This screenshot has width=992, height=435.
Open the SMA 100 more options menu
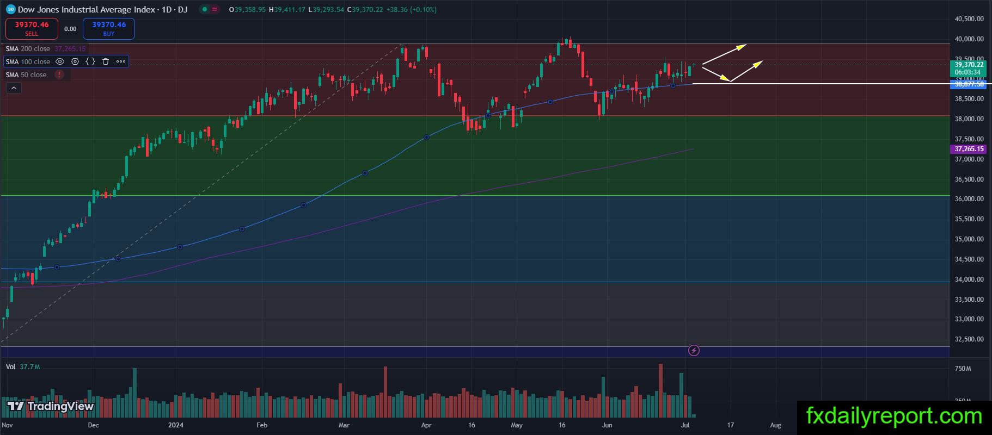pyautogui.click(x=121, y=61)
